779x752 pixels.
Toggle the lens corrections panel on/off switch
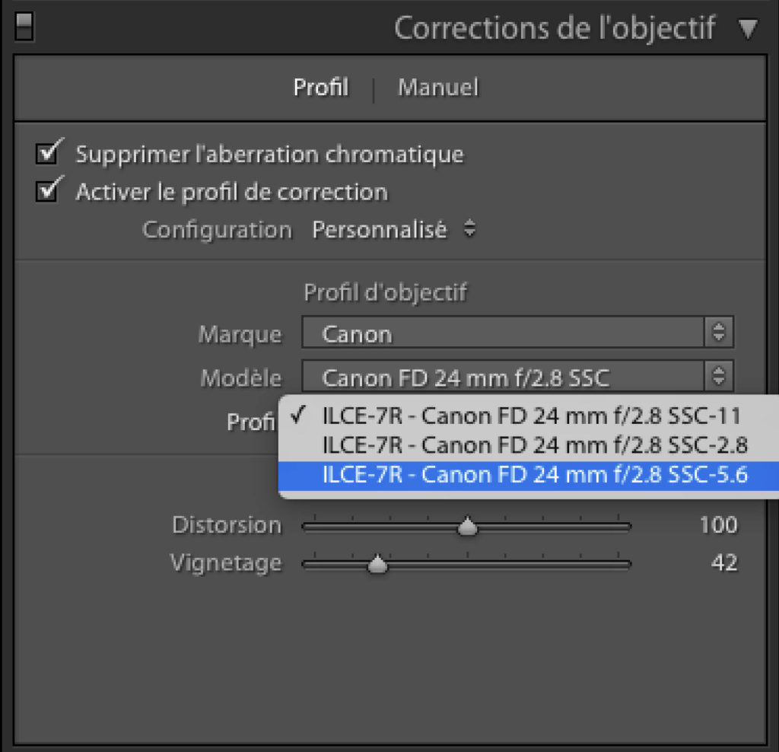click(24, 30)
